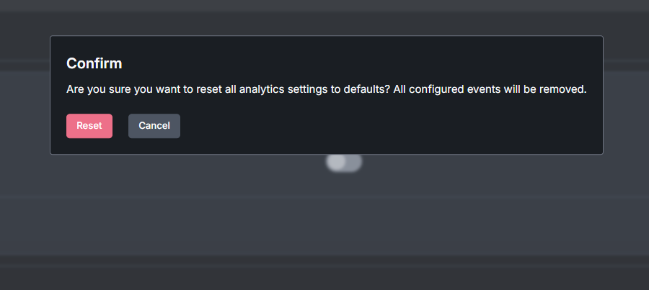Click the word "defaults?" in the prompt
The height and width of the screenshot is (290, 649).
coord(367,89)
